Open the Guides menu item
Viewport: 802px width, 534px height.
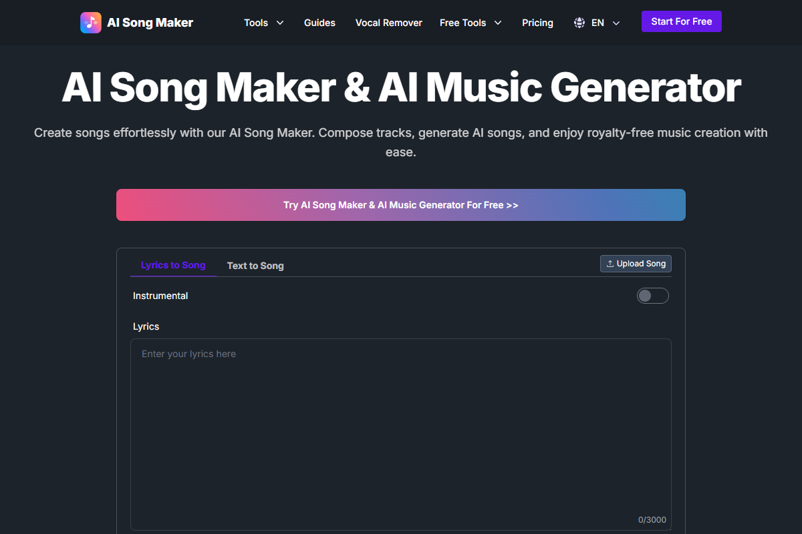319,23
